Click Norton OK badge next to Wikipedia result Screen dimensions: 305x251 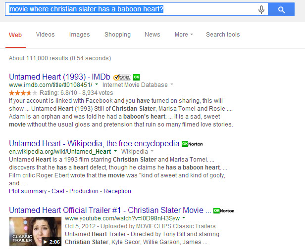tap(192, 144)
